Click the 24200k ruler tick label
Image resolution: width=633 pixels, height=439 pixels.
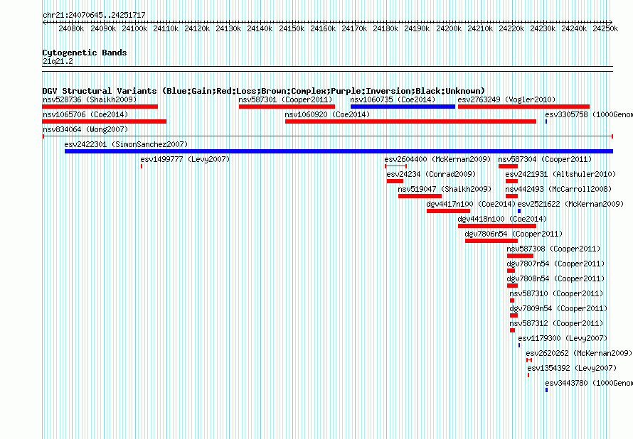449,28
